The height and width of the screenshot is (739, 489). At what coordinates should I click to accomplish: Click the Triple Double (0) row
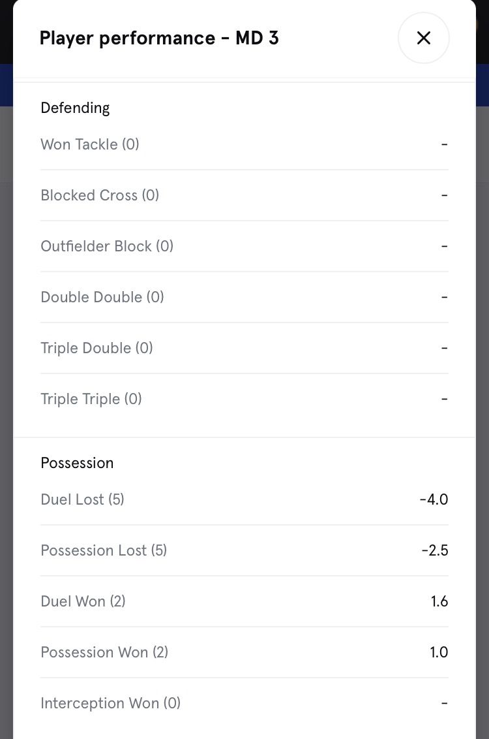pos(96,348)
